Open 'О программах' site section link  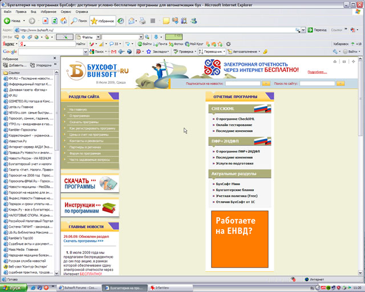pos(79,116)
